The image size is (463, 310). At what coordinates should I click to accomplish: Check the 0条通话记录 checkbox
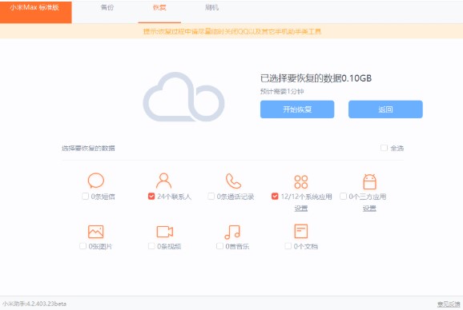(x=211, y=196)
